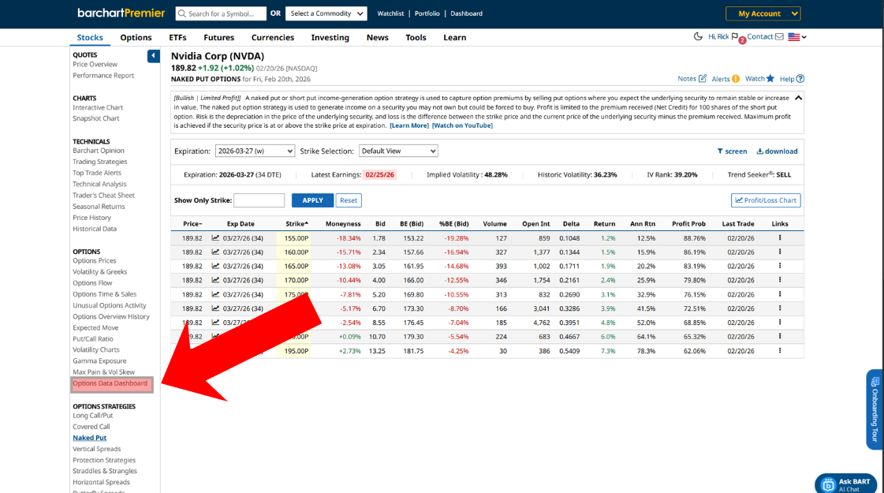Open the Investing tab

(x=330, y=37)
